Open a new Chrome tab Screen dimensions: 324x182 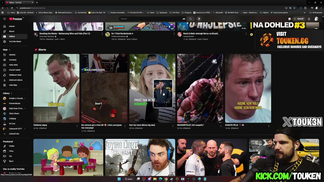(x=37, y=3)
